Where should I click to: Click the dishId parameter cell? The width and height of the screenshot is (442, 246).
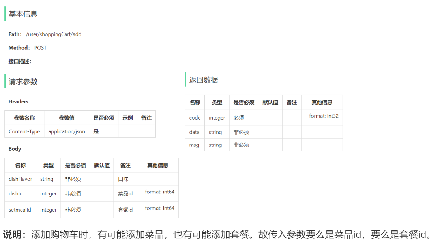[20, 193]
